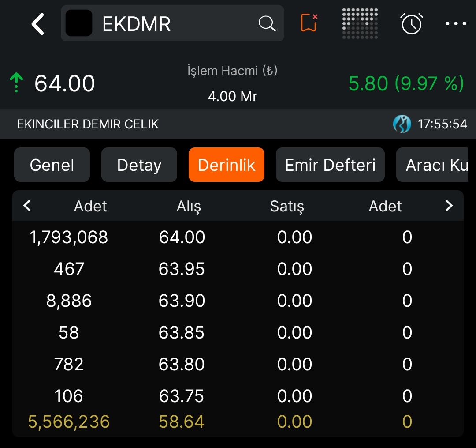Select the 1,793,068 quantity cell
Viewport: 476px width, 448px height.
69,237
